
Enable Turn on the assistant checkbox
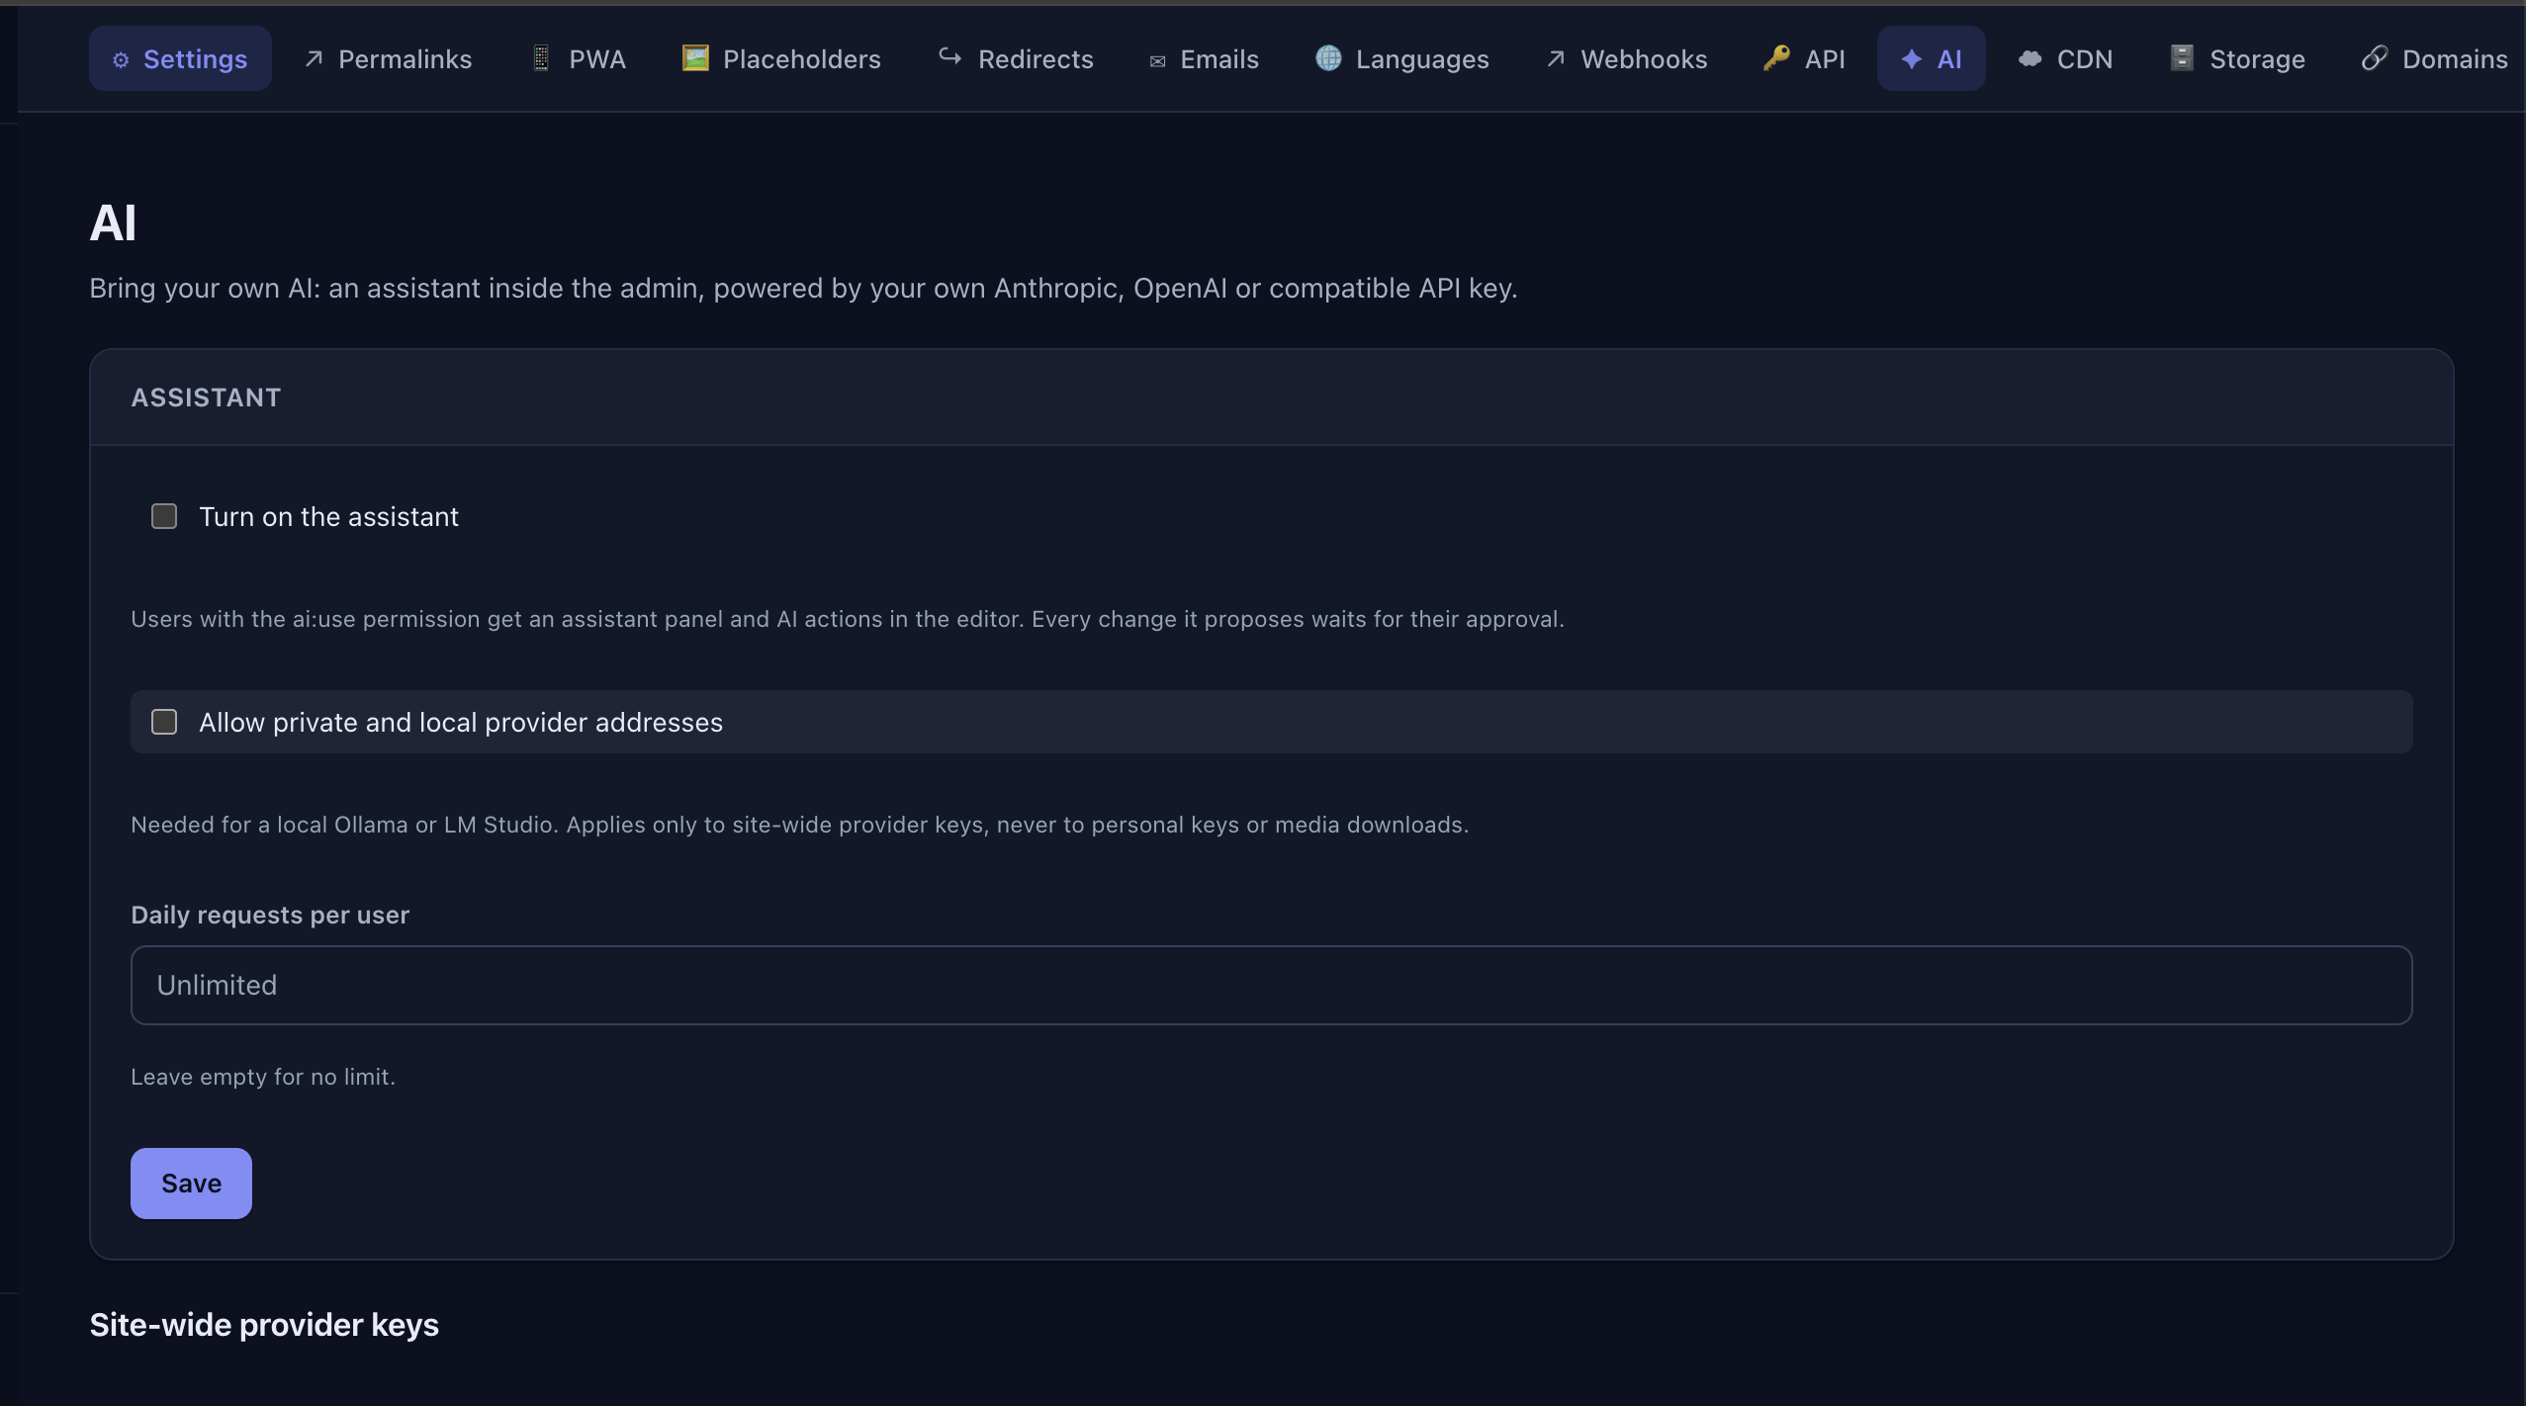[x=164, y=516]
